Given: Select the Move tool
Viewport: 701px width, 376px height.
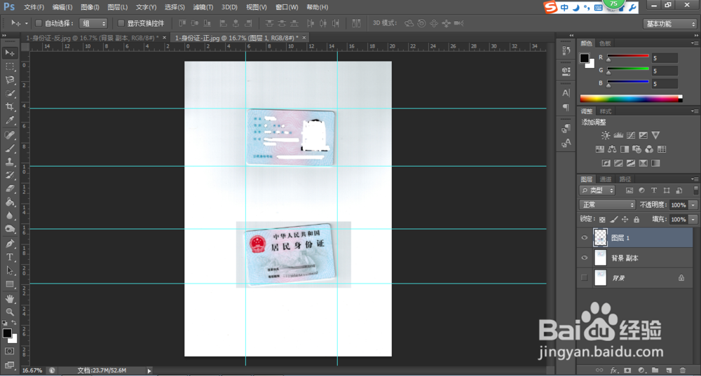Looking at the screenshot, I should [x=9, y=53].
